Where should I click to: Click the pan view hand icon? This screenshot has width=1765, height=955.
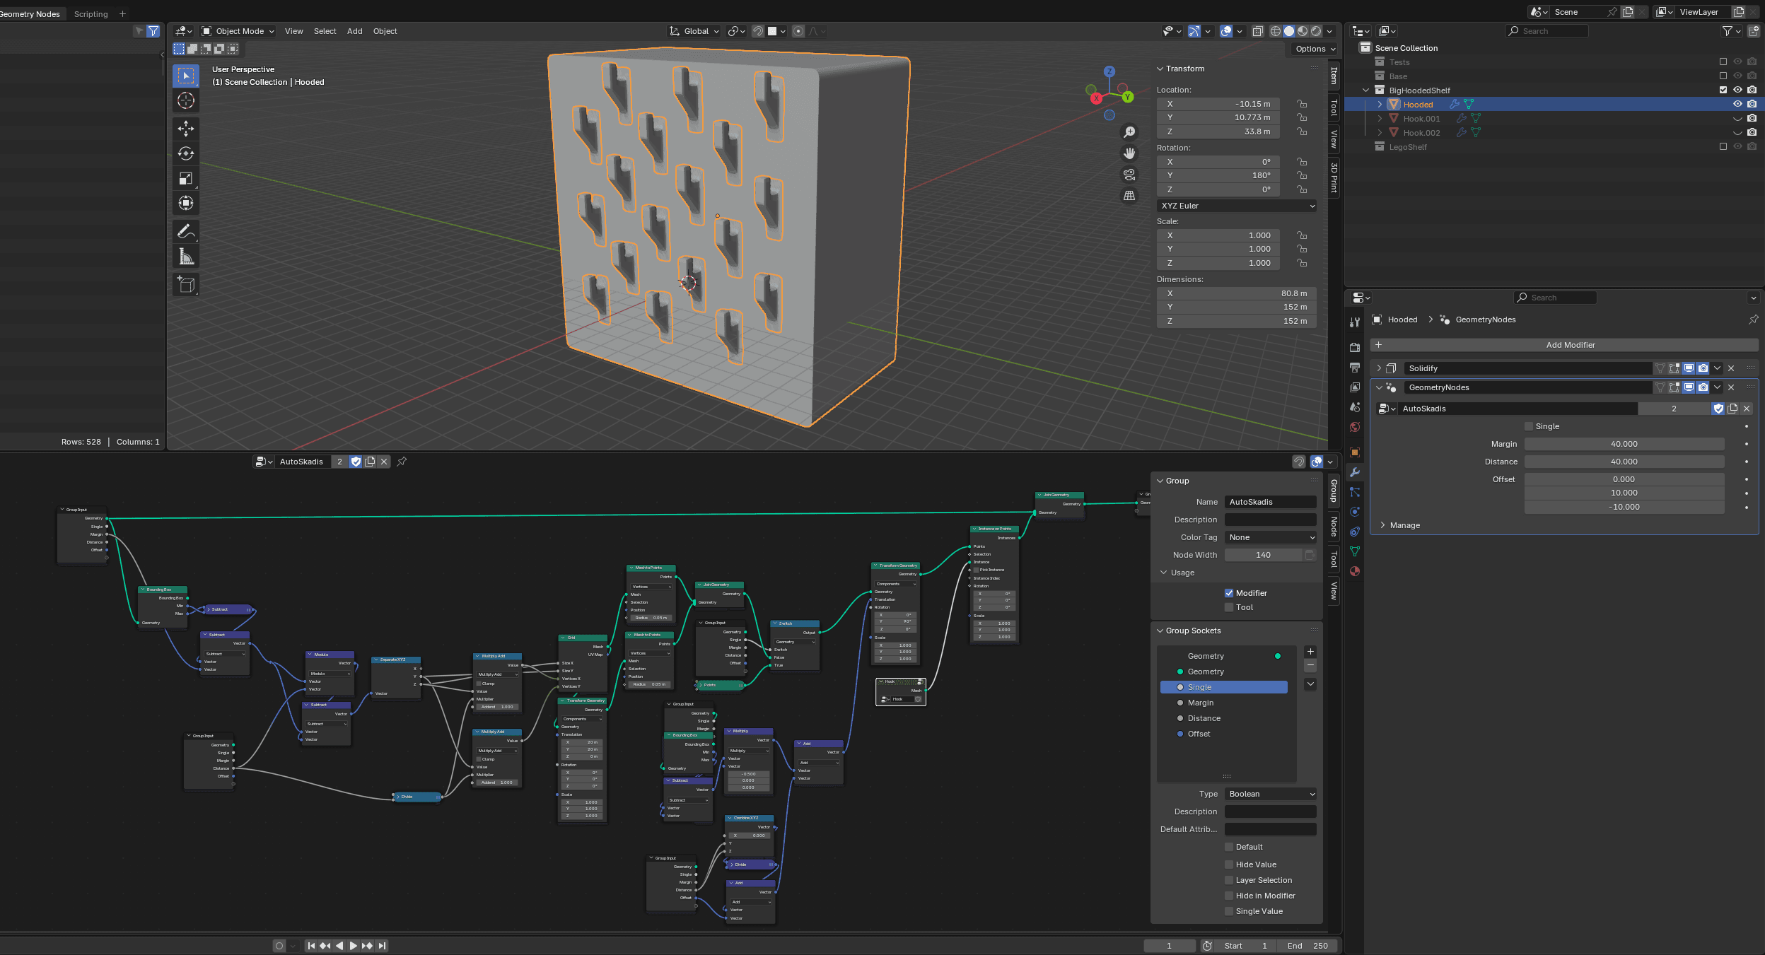1129,153
